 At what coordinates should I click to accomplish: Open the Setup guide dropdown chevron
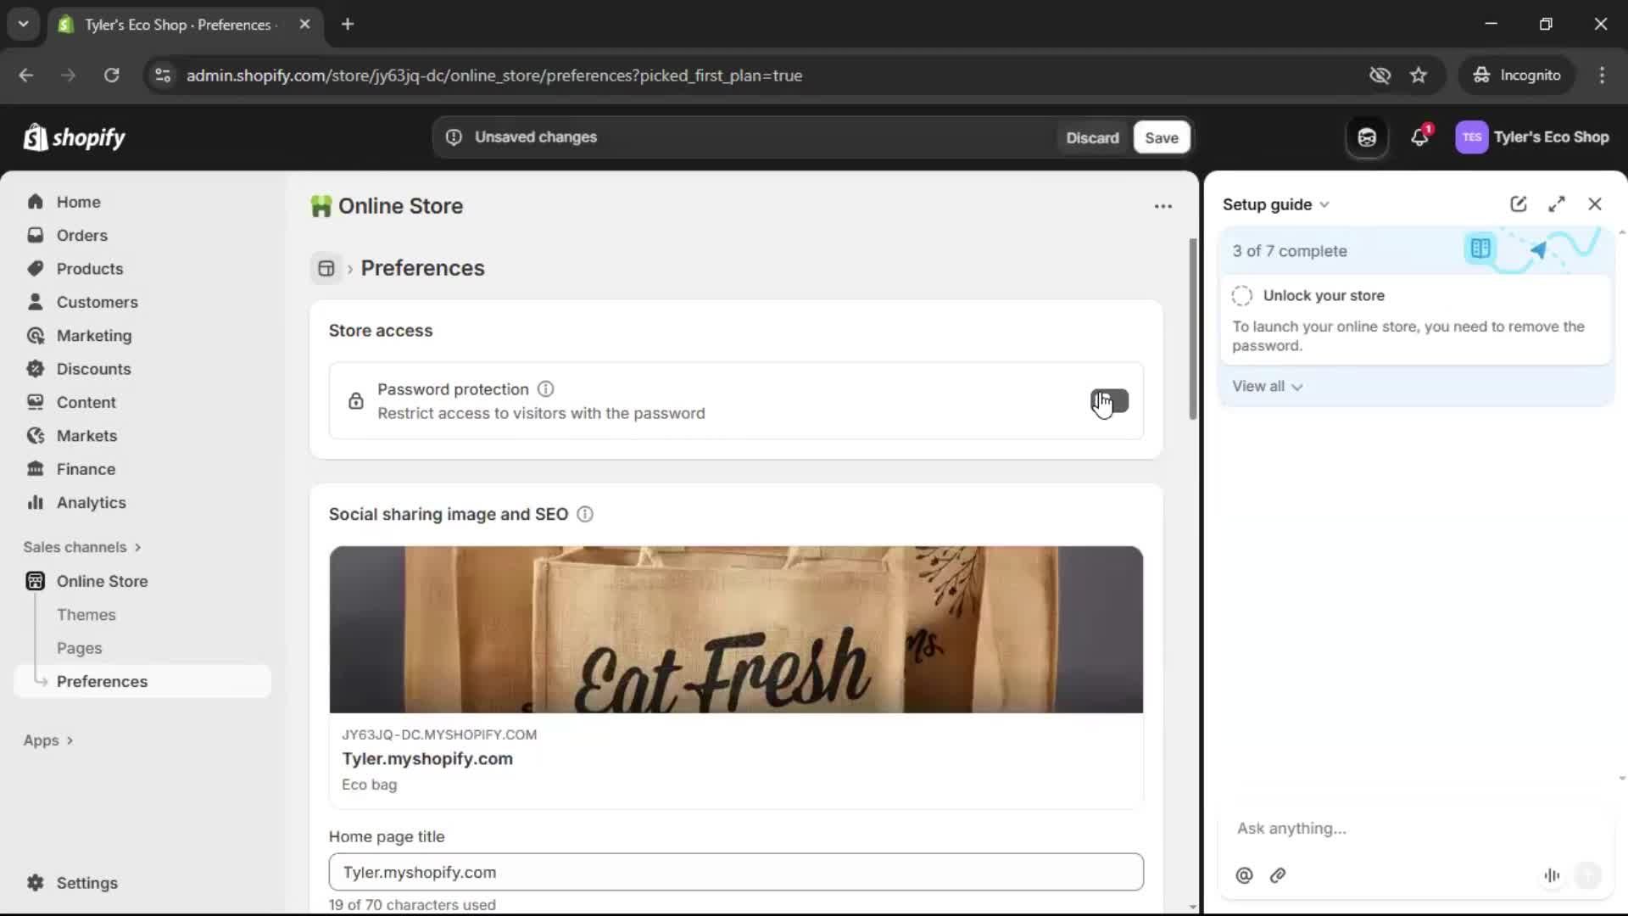click(1325, 204)
